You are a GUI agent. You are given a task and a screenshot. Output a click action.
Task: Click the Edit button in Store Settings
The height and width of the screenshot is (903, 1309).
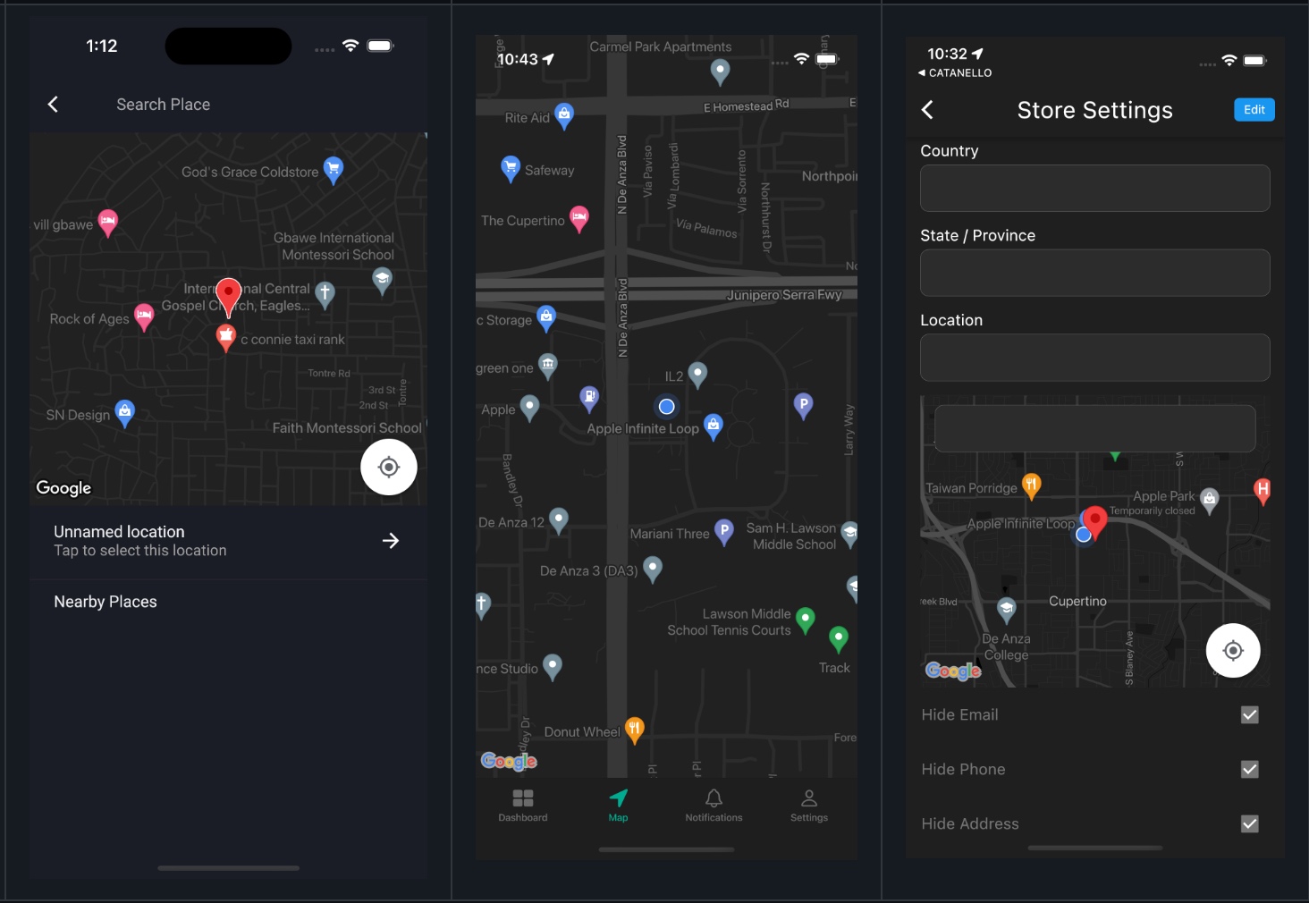click(1254, 110)
